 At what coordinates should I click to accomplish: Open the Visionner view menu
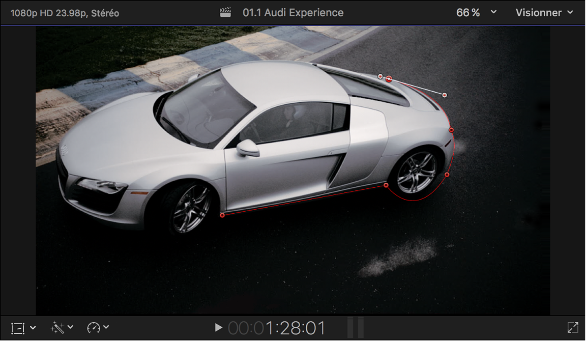tap(544, 13)
